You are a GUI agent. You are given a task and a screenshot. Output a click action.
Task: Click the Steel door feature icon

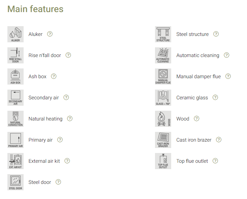[x=16, y=182]
